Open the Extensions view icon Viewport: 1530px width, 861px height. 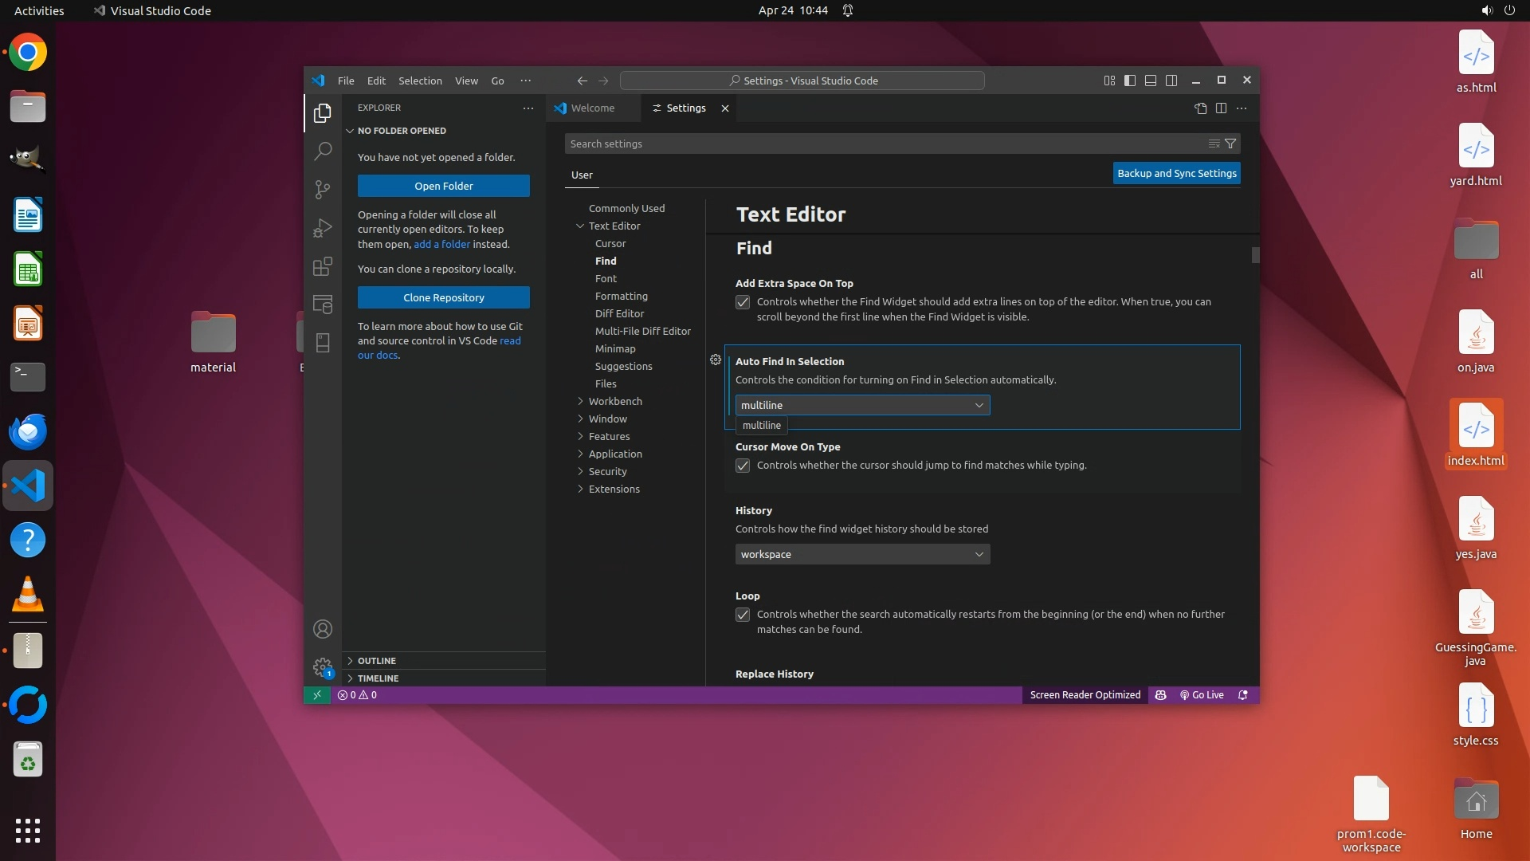[x=323, y=266]
